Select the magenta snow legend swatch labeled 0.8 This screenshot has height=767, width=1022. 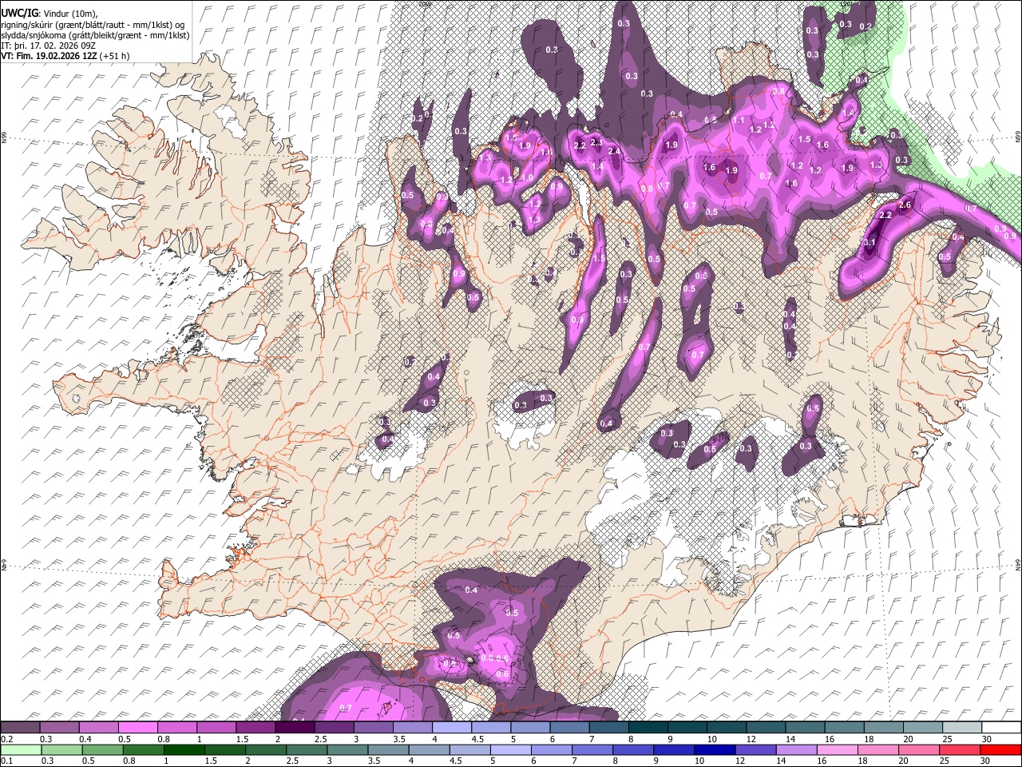pyautogui.click(x=176, y=728)
